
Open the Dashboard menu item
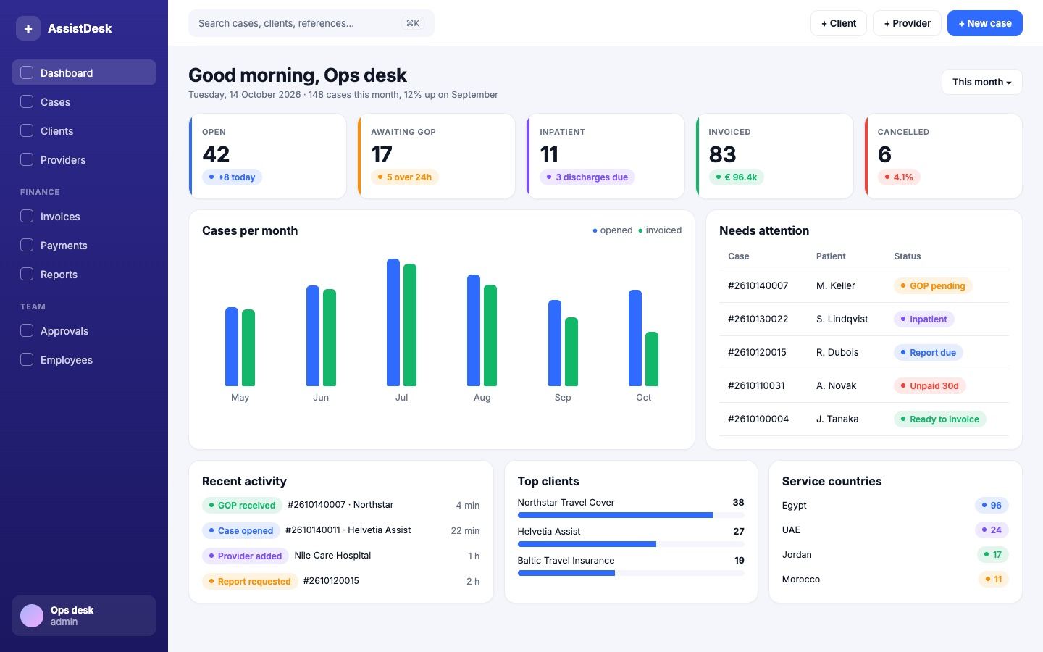click(x=84, y=72)
